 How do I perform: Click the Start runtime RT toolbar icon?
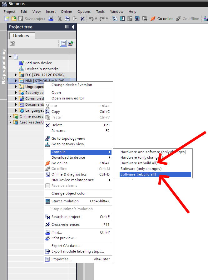pos(145,19)
